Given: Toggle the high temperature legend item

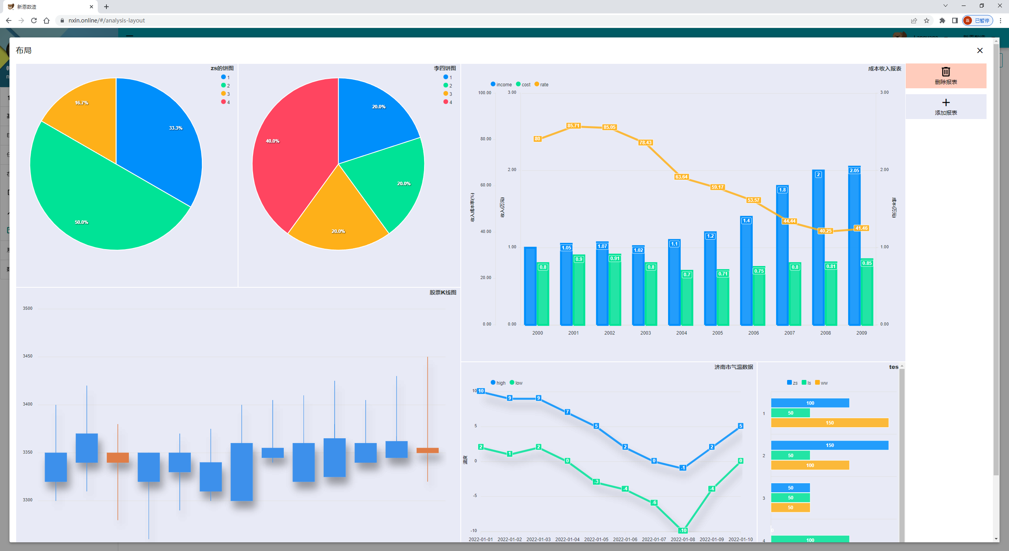Looking at the screenshot, I should 498,383.
